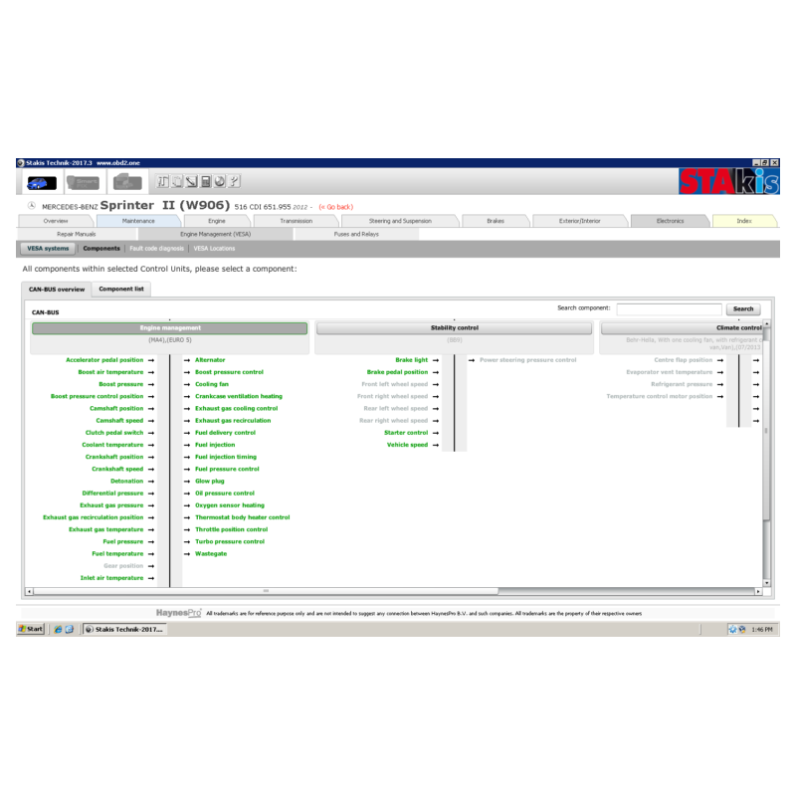Screen dimensions: 796x796
Task: Click the grayed Smart PID toolbar icon
Action: coord(85,181)
